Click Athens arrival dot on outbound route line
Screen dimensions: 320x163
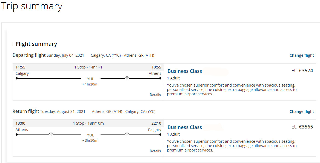pos(160,78)
